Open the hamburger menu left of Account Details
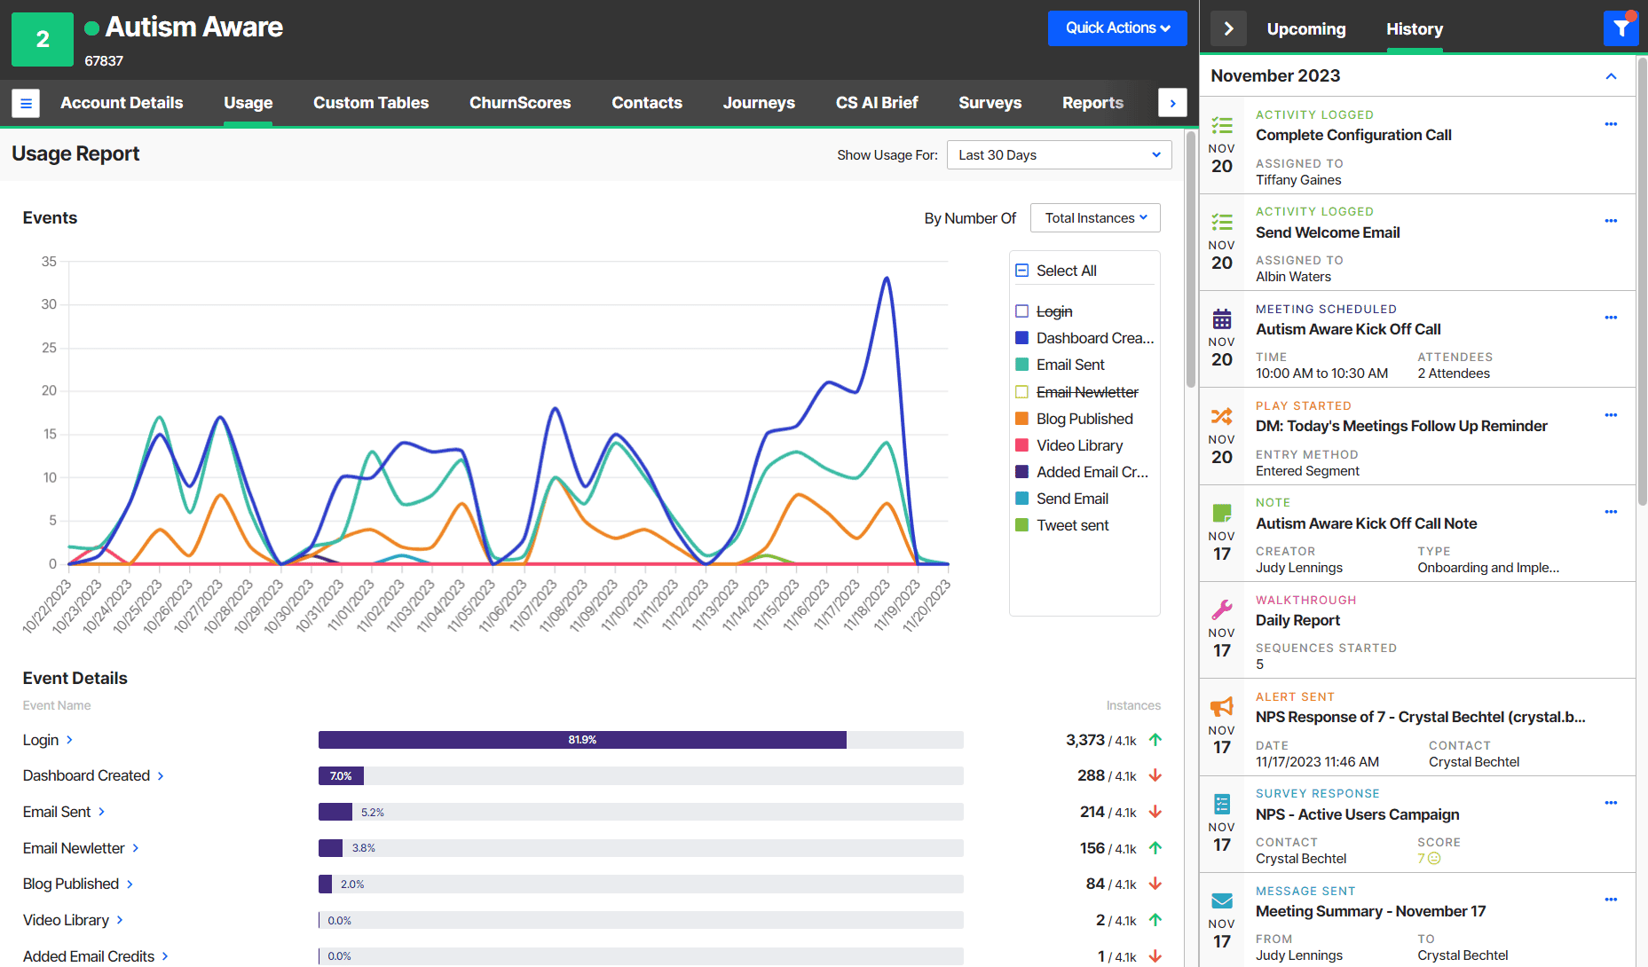Image resolution: width=1648 pixels, height=967 pixels. (x=26, y=103)
